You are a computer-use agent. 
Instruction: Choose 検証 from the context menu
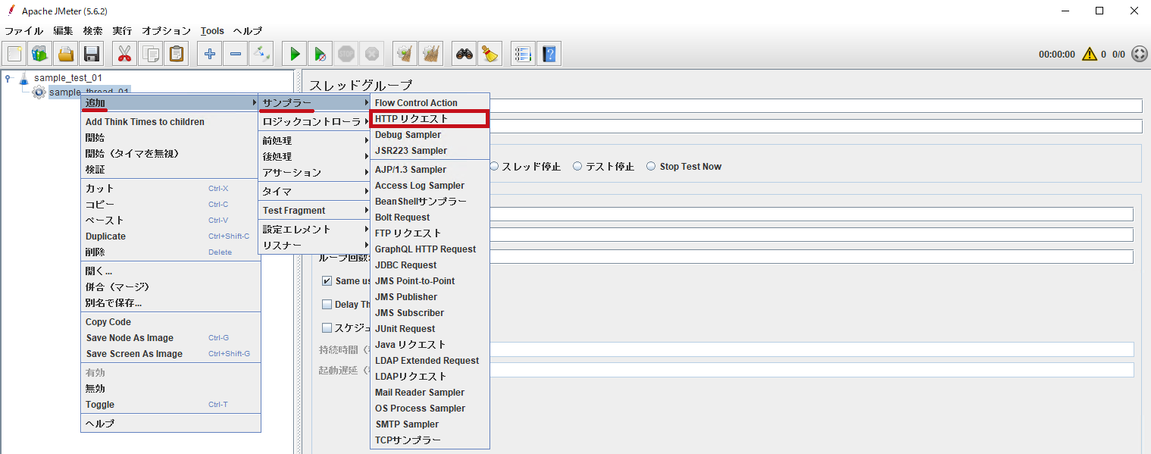pyautogui.click(x=170, y=170)
